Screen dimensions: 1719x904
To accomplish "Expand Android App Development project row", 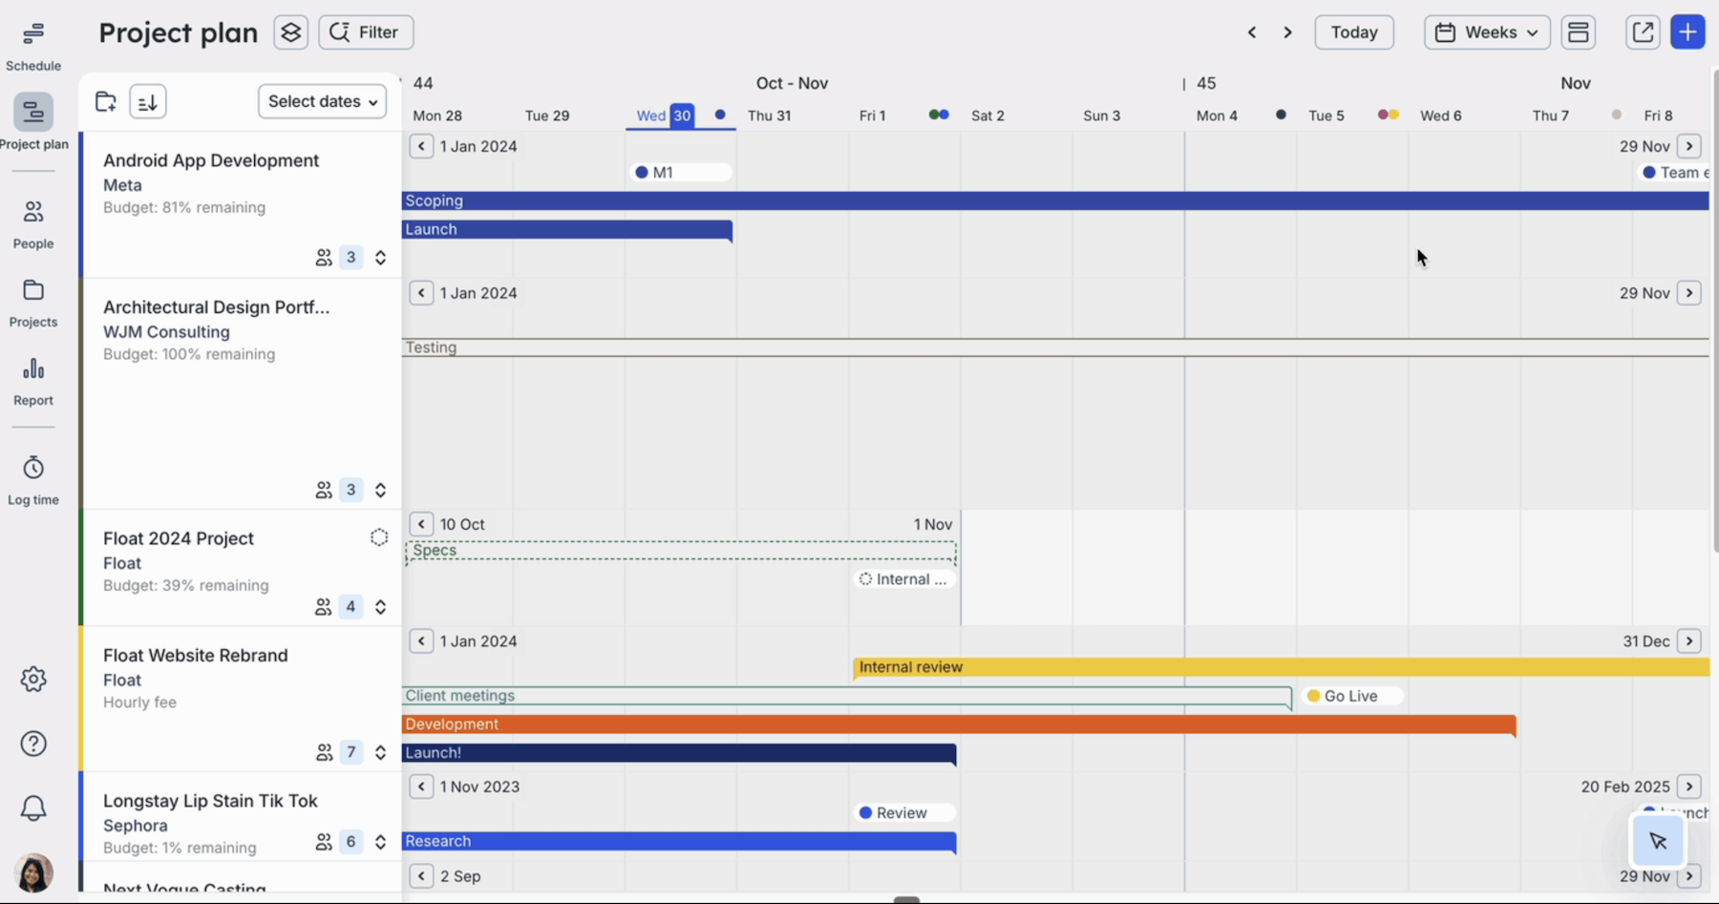I will [x=380, y=258].
